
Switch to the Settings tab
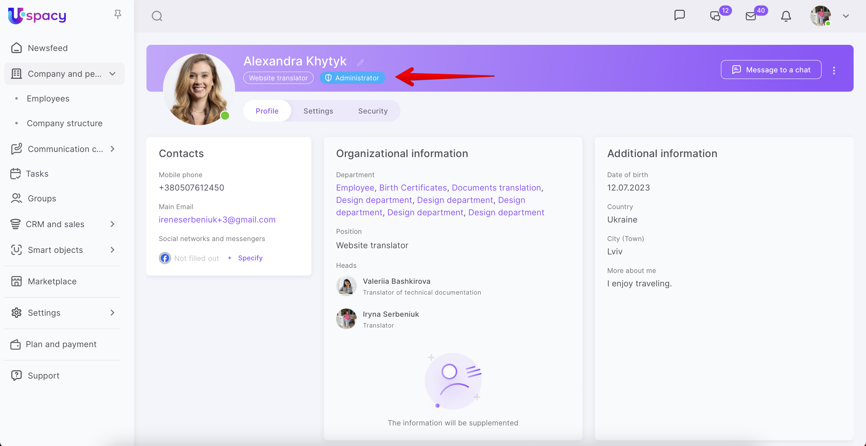318,111
